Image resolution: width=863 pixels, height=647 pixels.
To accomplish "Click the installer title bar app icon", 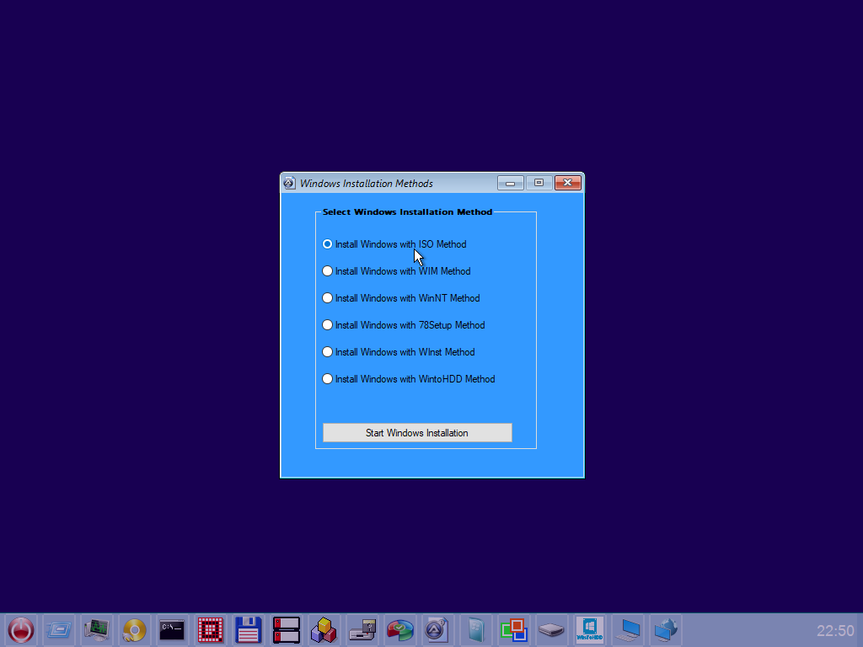I will coord(289,183).
